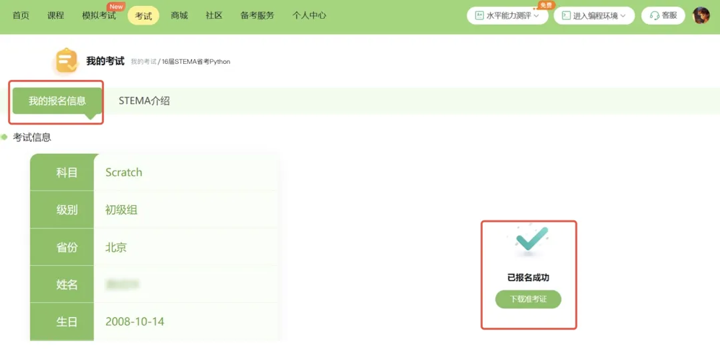720x363 pixels.
Task: Click the yellow 我的考试 notebook icon
Action: click(x=66, y=61)
